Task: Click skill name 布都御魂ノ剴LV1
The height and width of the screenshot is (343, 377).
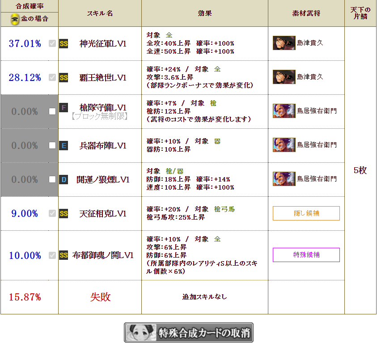Action: pyautogui.click(x=103, y=255)
